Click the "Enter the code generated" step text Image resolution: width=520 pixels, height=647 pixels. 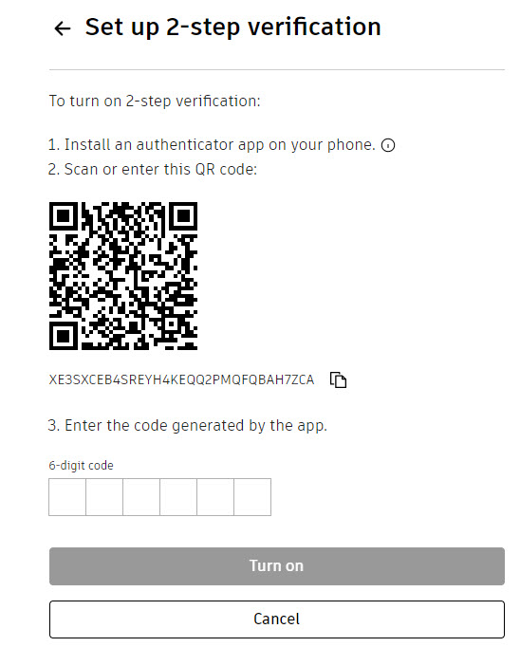[188, 425]
